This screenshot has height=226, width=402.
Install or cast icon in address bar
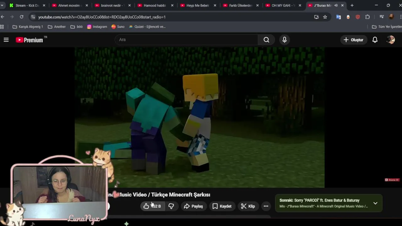316,17
